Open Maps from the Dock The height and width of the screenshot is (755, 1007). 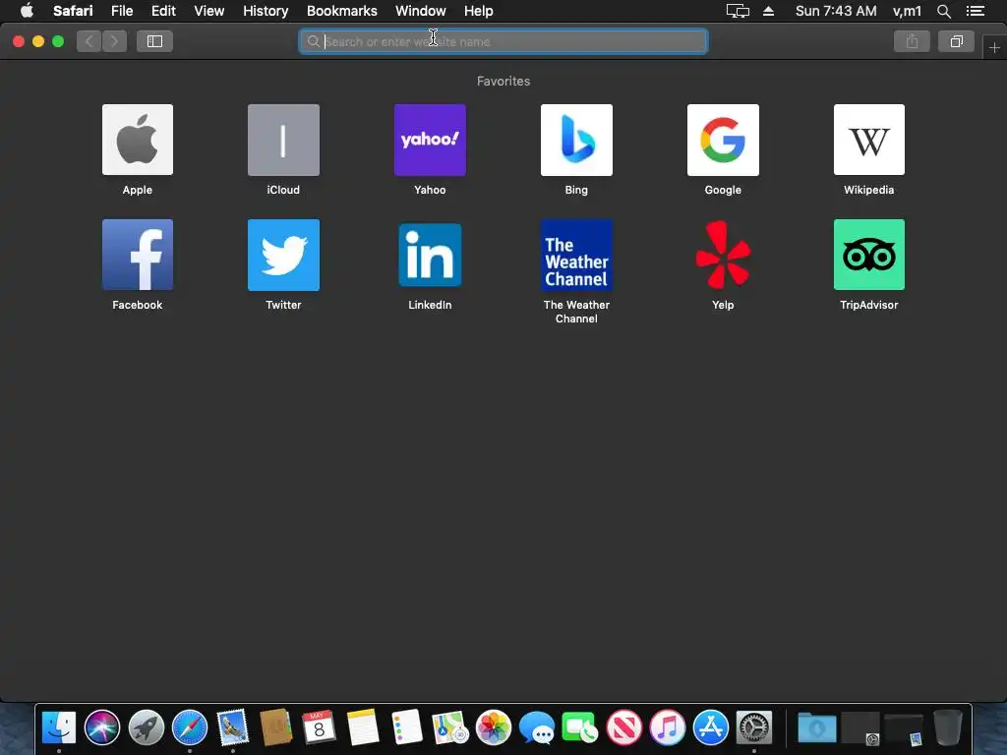pyautogui.click(x=449, y=727)
